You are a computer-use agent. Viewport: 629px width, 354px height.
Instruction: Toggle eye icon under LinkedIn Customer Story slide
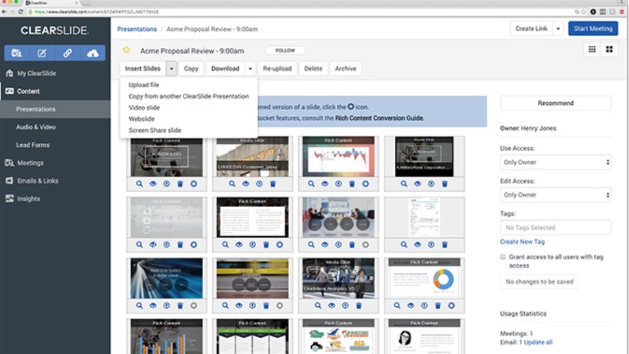[246, 184]
